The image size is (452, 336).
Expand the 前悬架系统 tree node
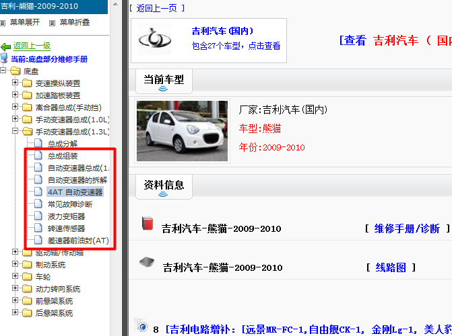click(x=15, y=300)
